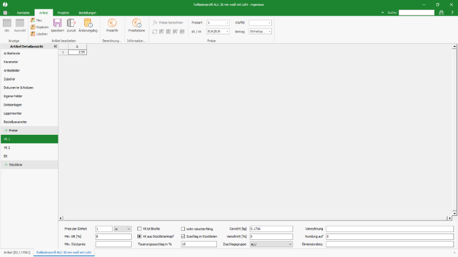
Task: Click the Auswahl view icon
Action: point(20,25)
